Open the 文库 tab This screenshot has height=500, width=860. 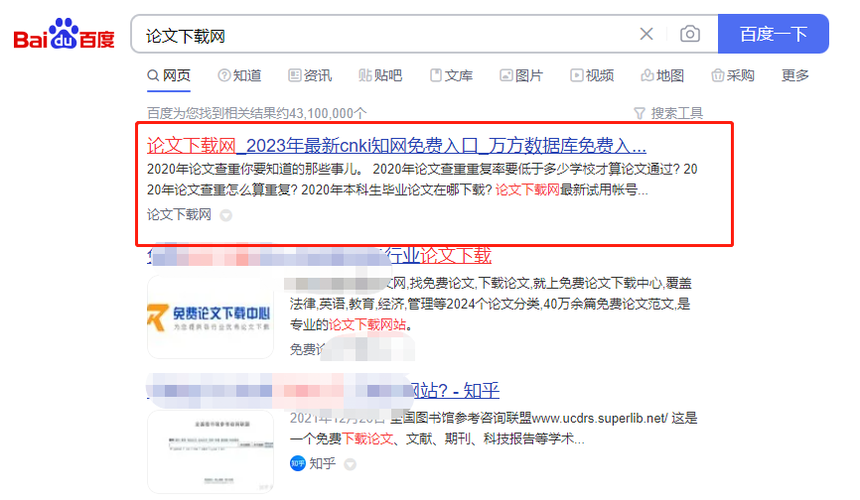tap(451, 75)
